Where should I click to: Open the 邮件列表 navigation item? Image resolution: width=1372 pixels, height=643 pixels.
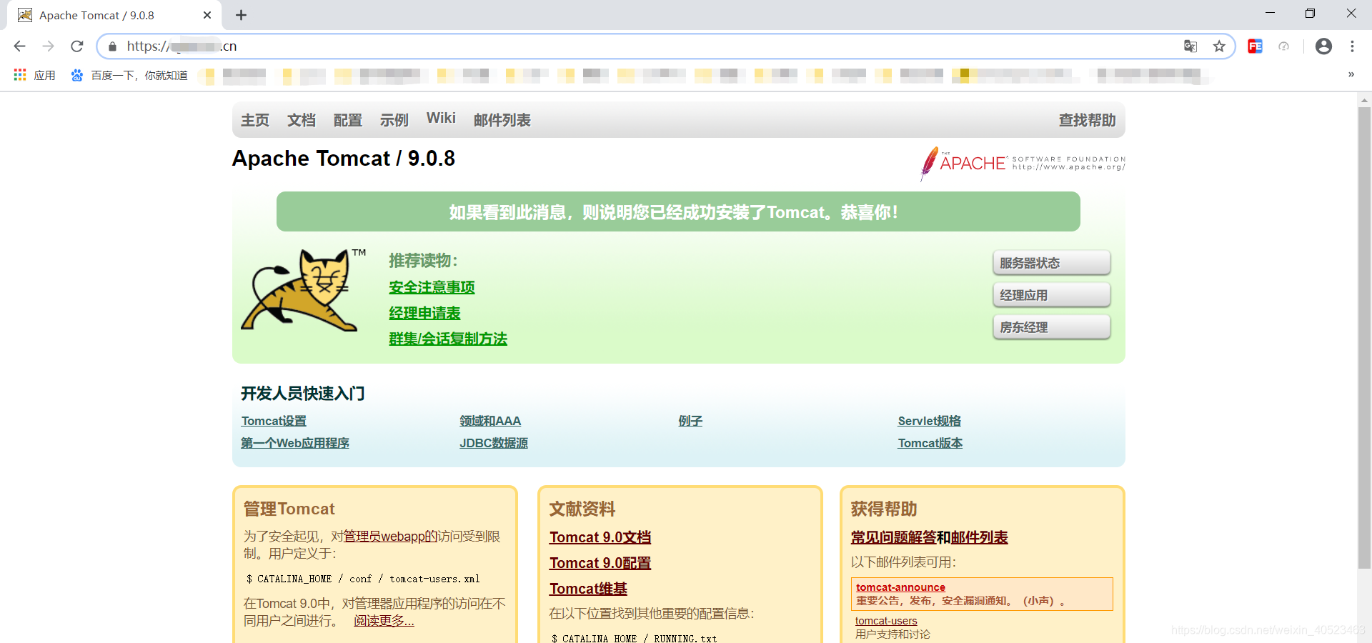tap(502, 120)
